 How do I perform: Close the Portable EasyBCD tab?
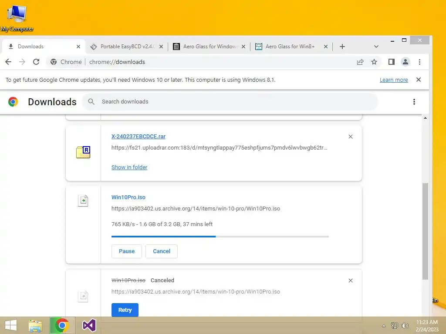(161, 47)
